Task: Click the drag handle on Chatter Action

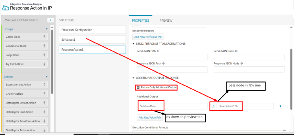Action: click(x=45, y=94)
